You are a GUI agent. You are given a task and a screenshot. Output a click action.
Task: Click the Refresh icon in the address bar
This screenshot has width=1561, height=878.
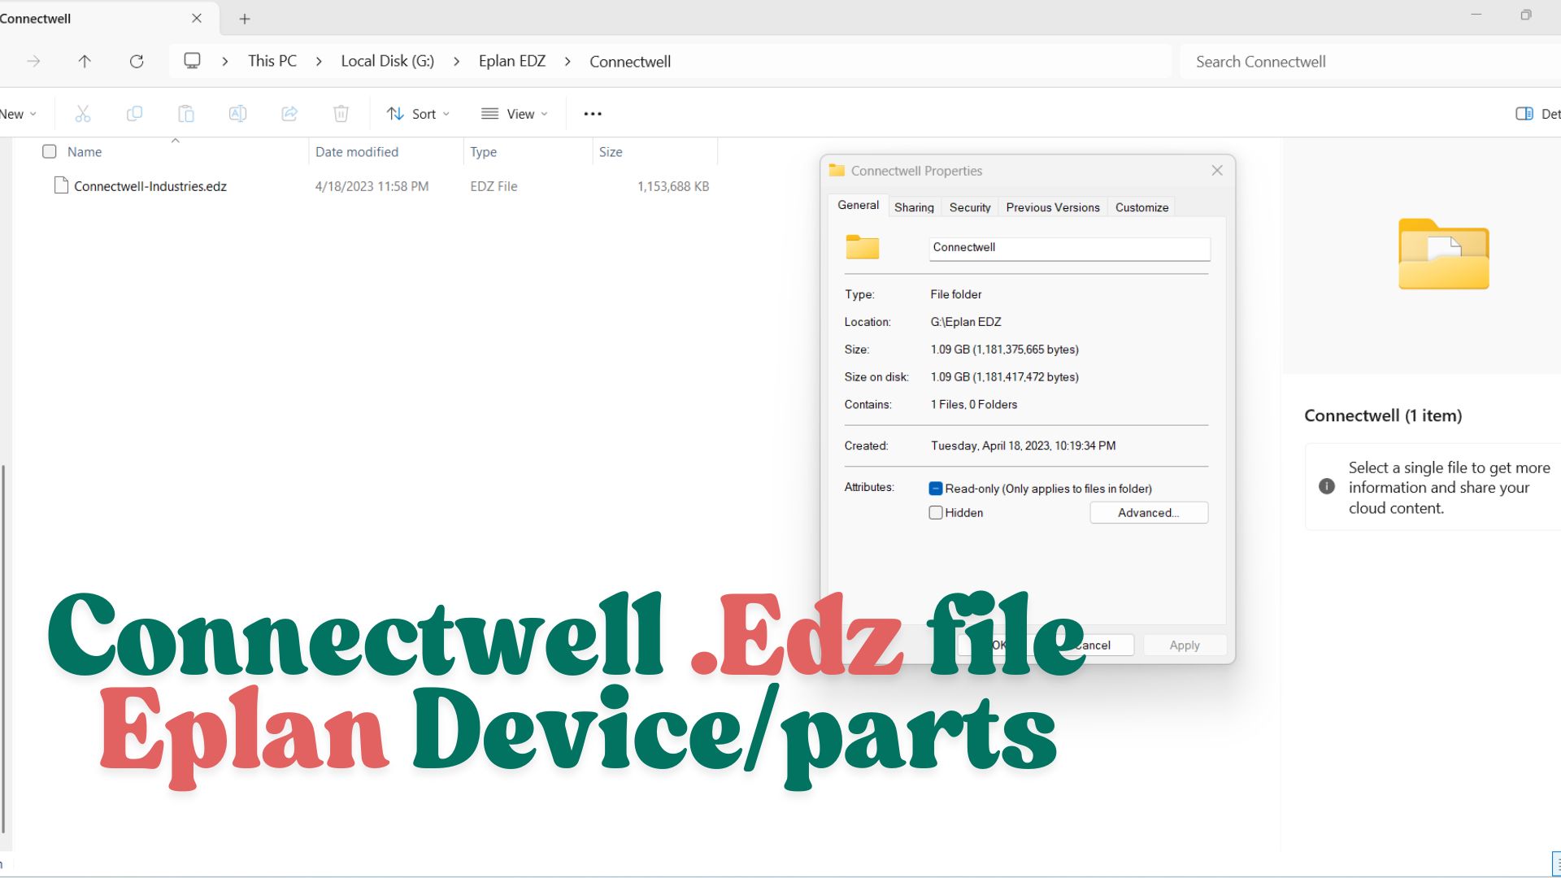(x=137, y=61)
